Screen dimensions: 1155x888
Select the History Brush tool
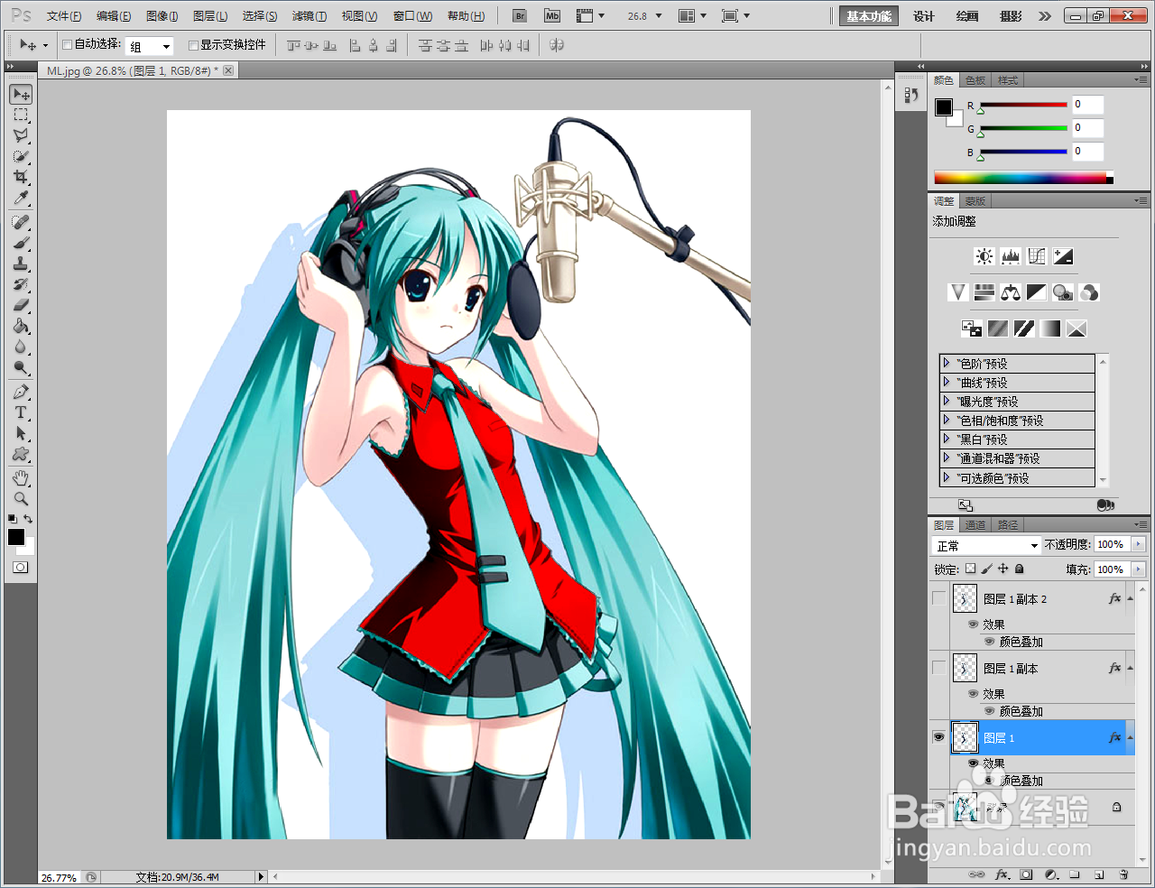[21, 284]
